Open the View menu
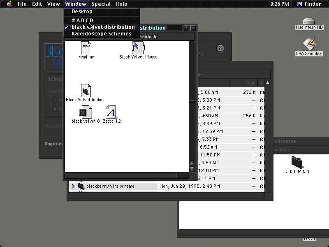 [53, 4]
